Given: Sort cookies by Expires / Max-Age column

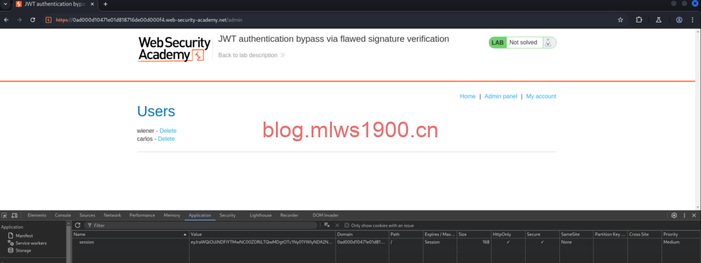Looking at the screenshot, I should click(x=440, y=234).
